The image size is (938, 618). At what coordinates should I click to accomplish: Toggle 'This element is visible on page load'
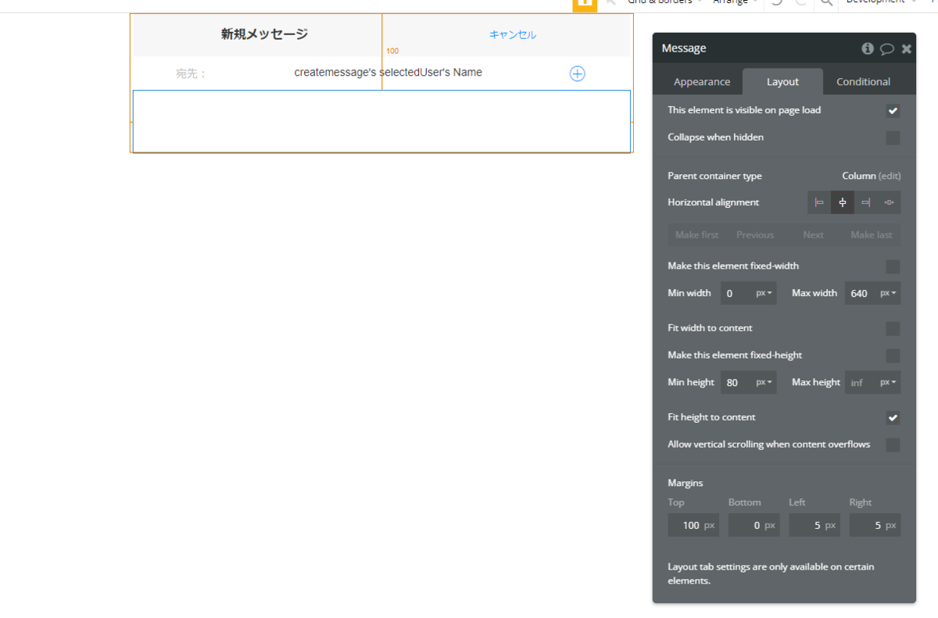(893, 111)
